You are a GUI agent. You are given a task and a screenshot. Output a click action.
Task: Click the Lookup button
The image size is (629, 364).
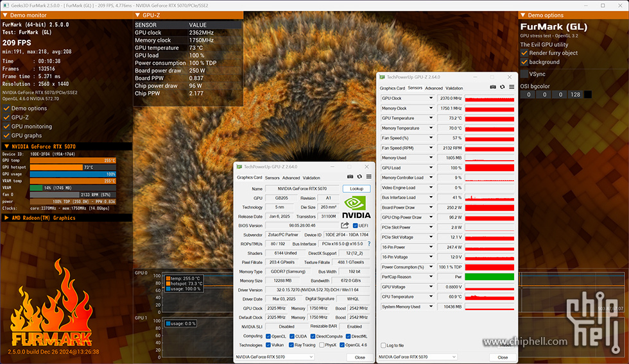357,188
